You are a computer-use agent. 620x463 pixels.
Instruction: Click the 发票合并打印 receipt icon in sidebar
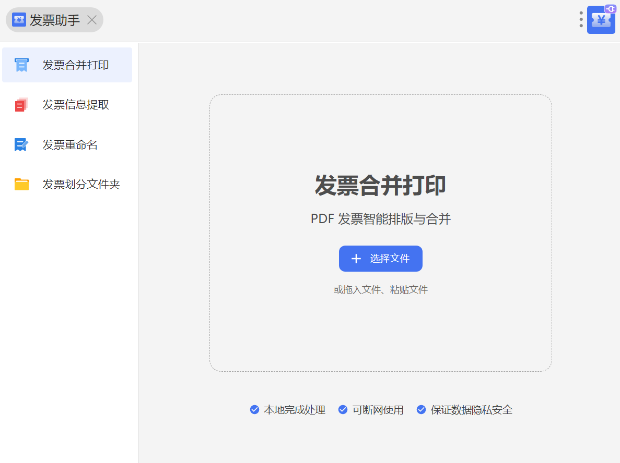(x=21, y=65)
